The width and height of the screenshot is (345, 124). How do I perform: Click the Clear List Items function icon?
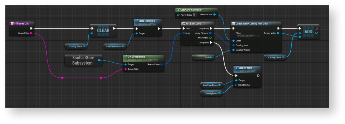tap(136, 21)
